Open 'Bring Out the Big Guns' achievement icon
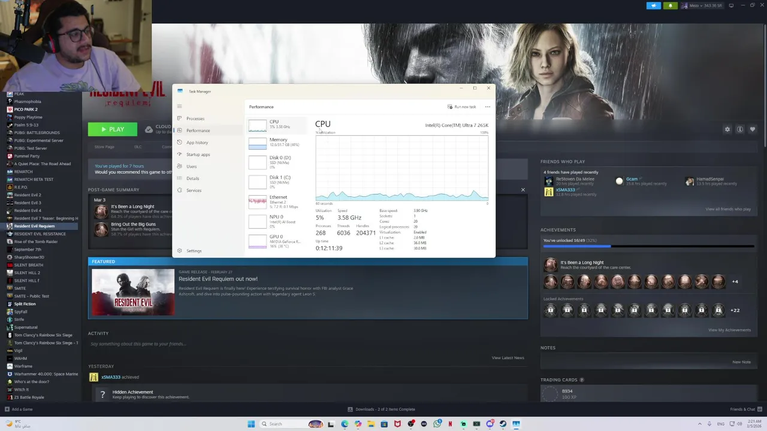This screenshot has height=431, width=767. coord(101,229)
